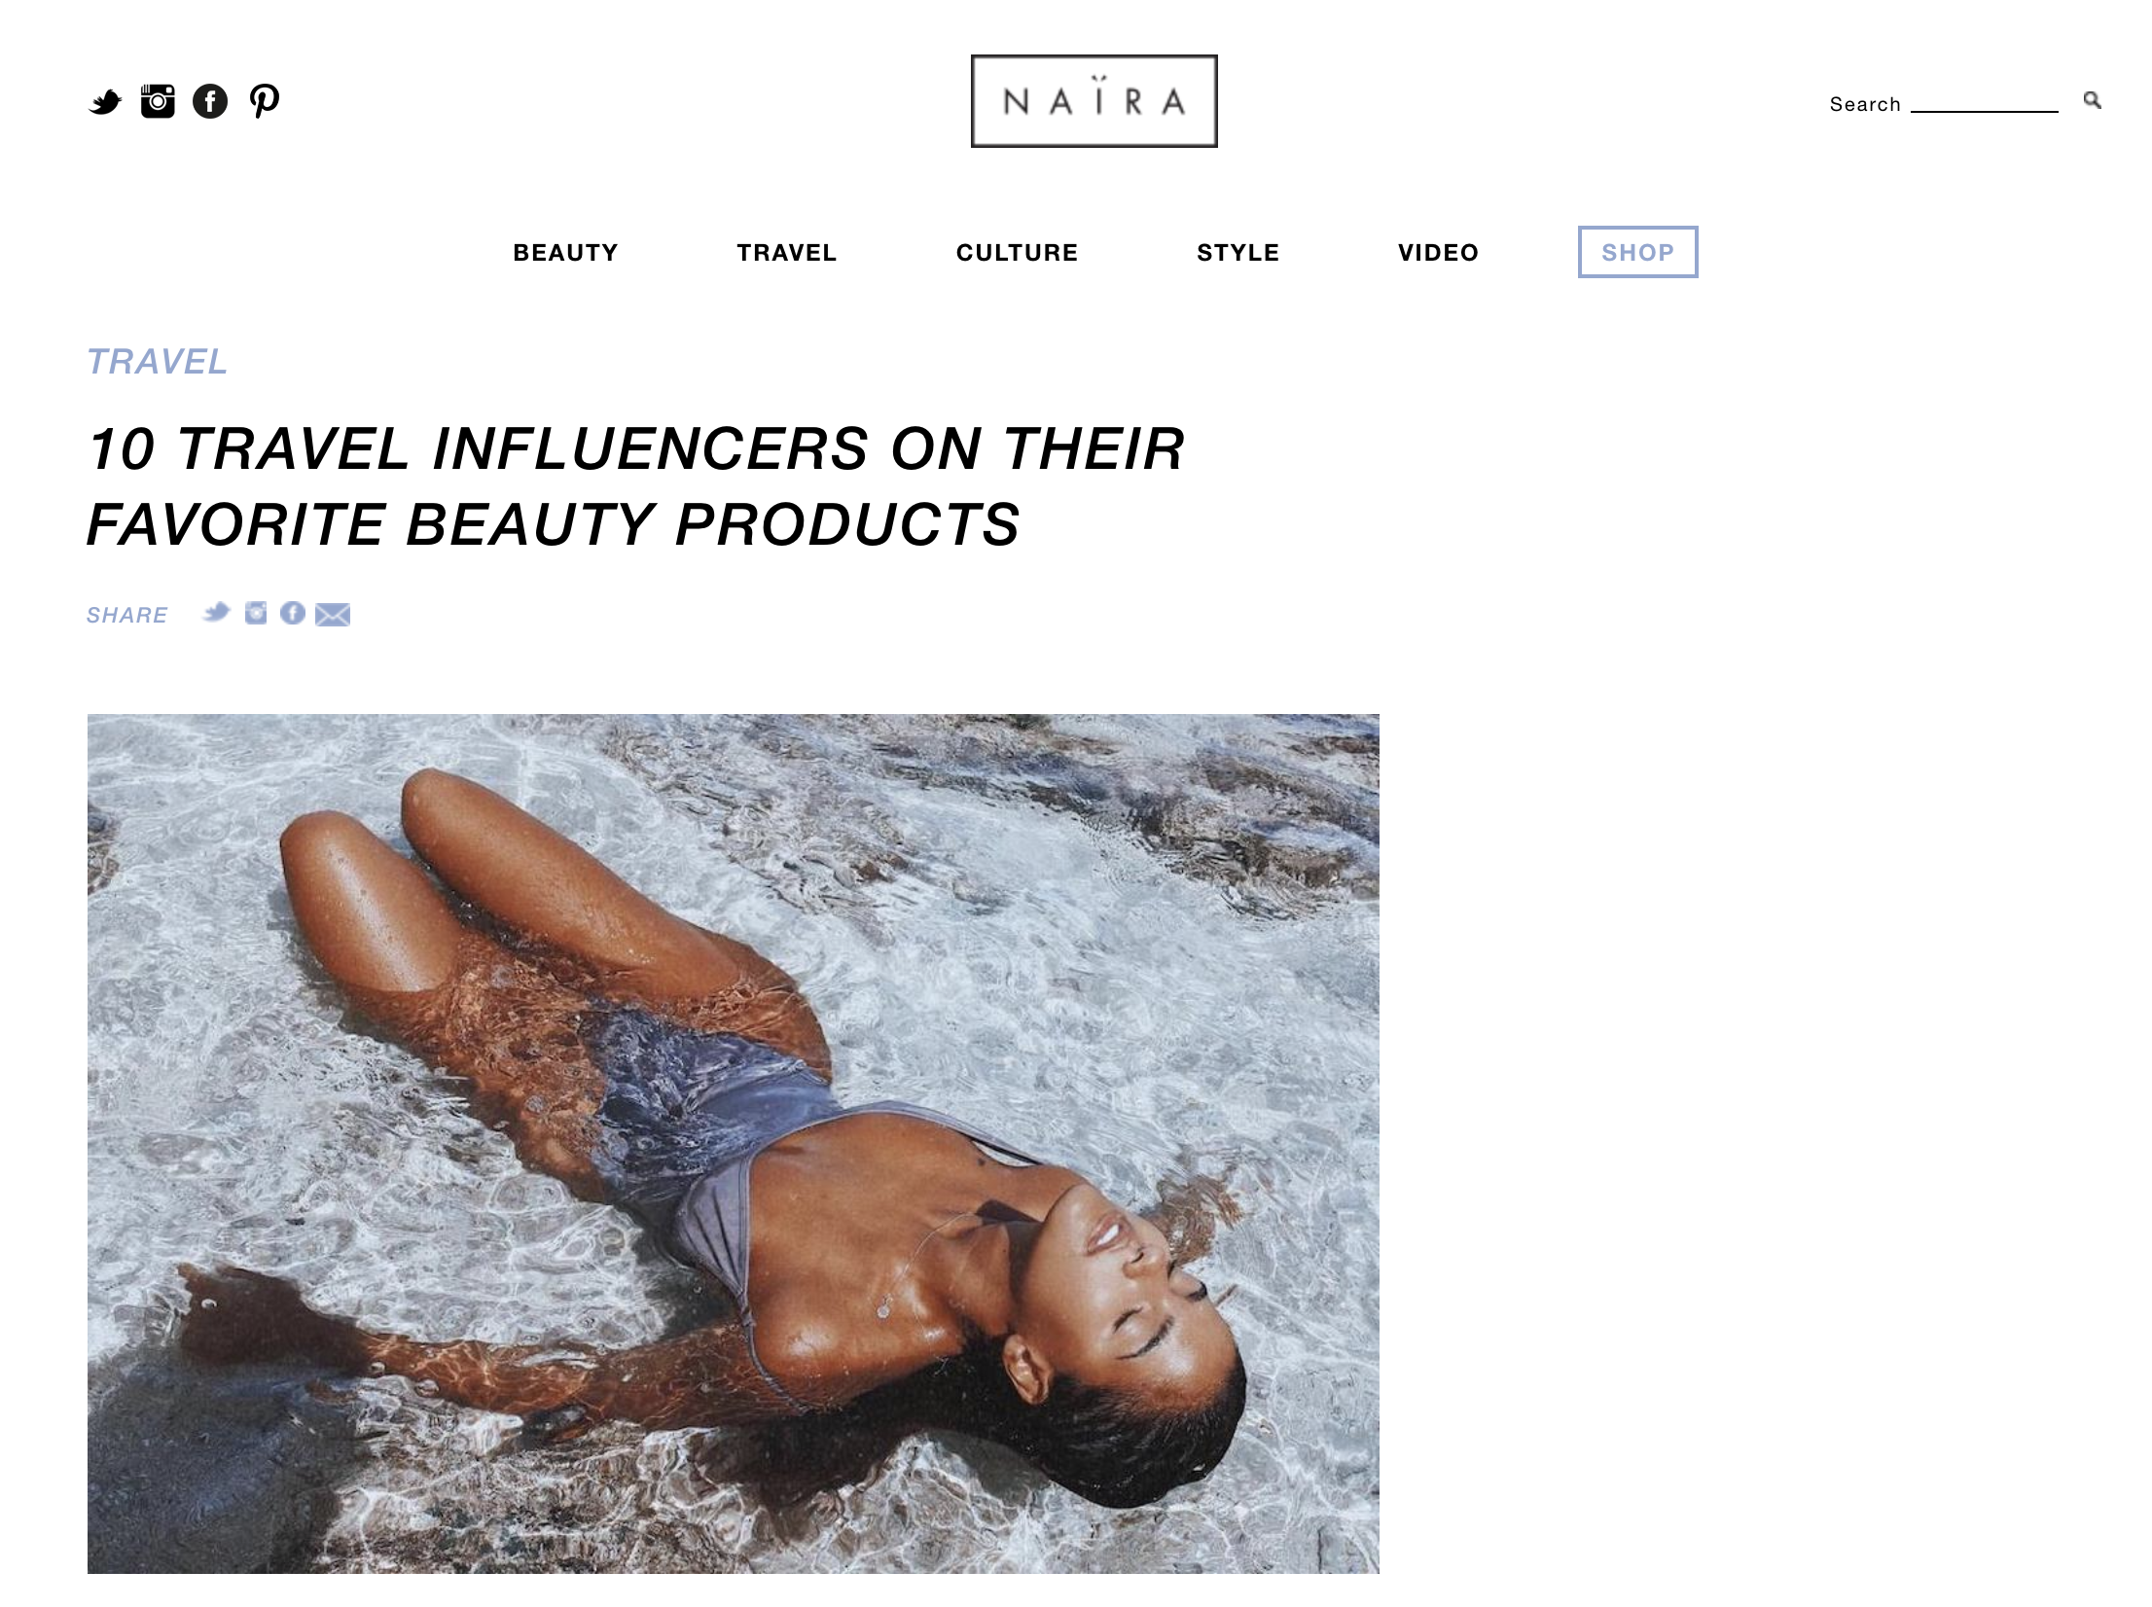This screenshot has height=1607, width=2152.
Task: Select Culture in the navigation bar
Action: 1018,253
